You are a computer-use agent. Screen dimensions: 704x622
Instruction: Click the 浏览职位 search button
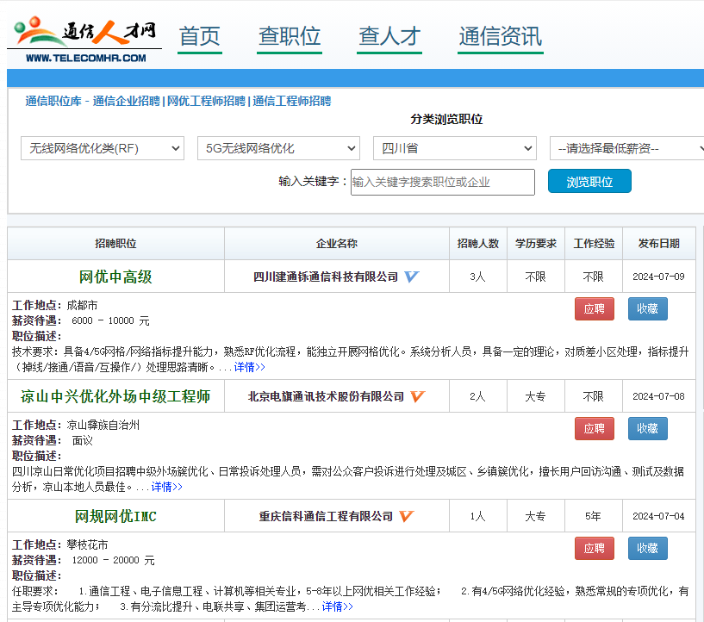coord(589,181)
